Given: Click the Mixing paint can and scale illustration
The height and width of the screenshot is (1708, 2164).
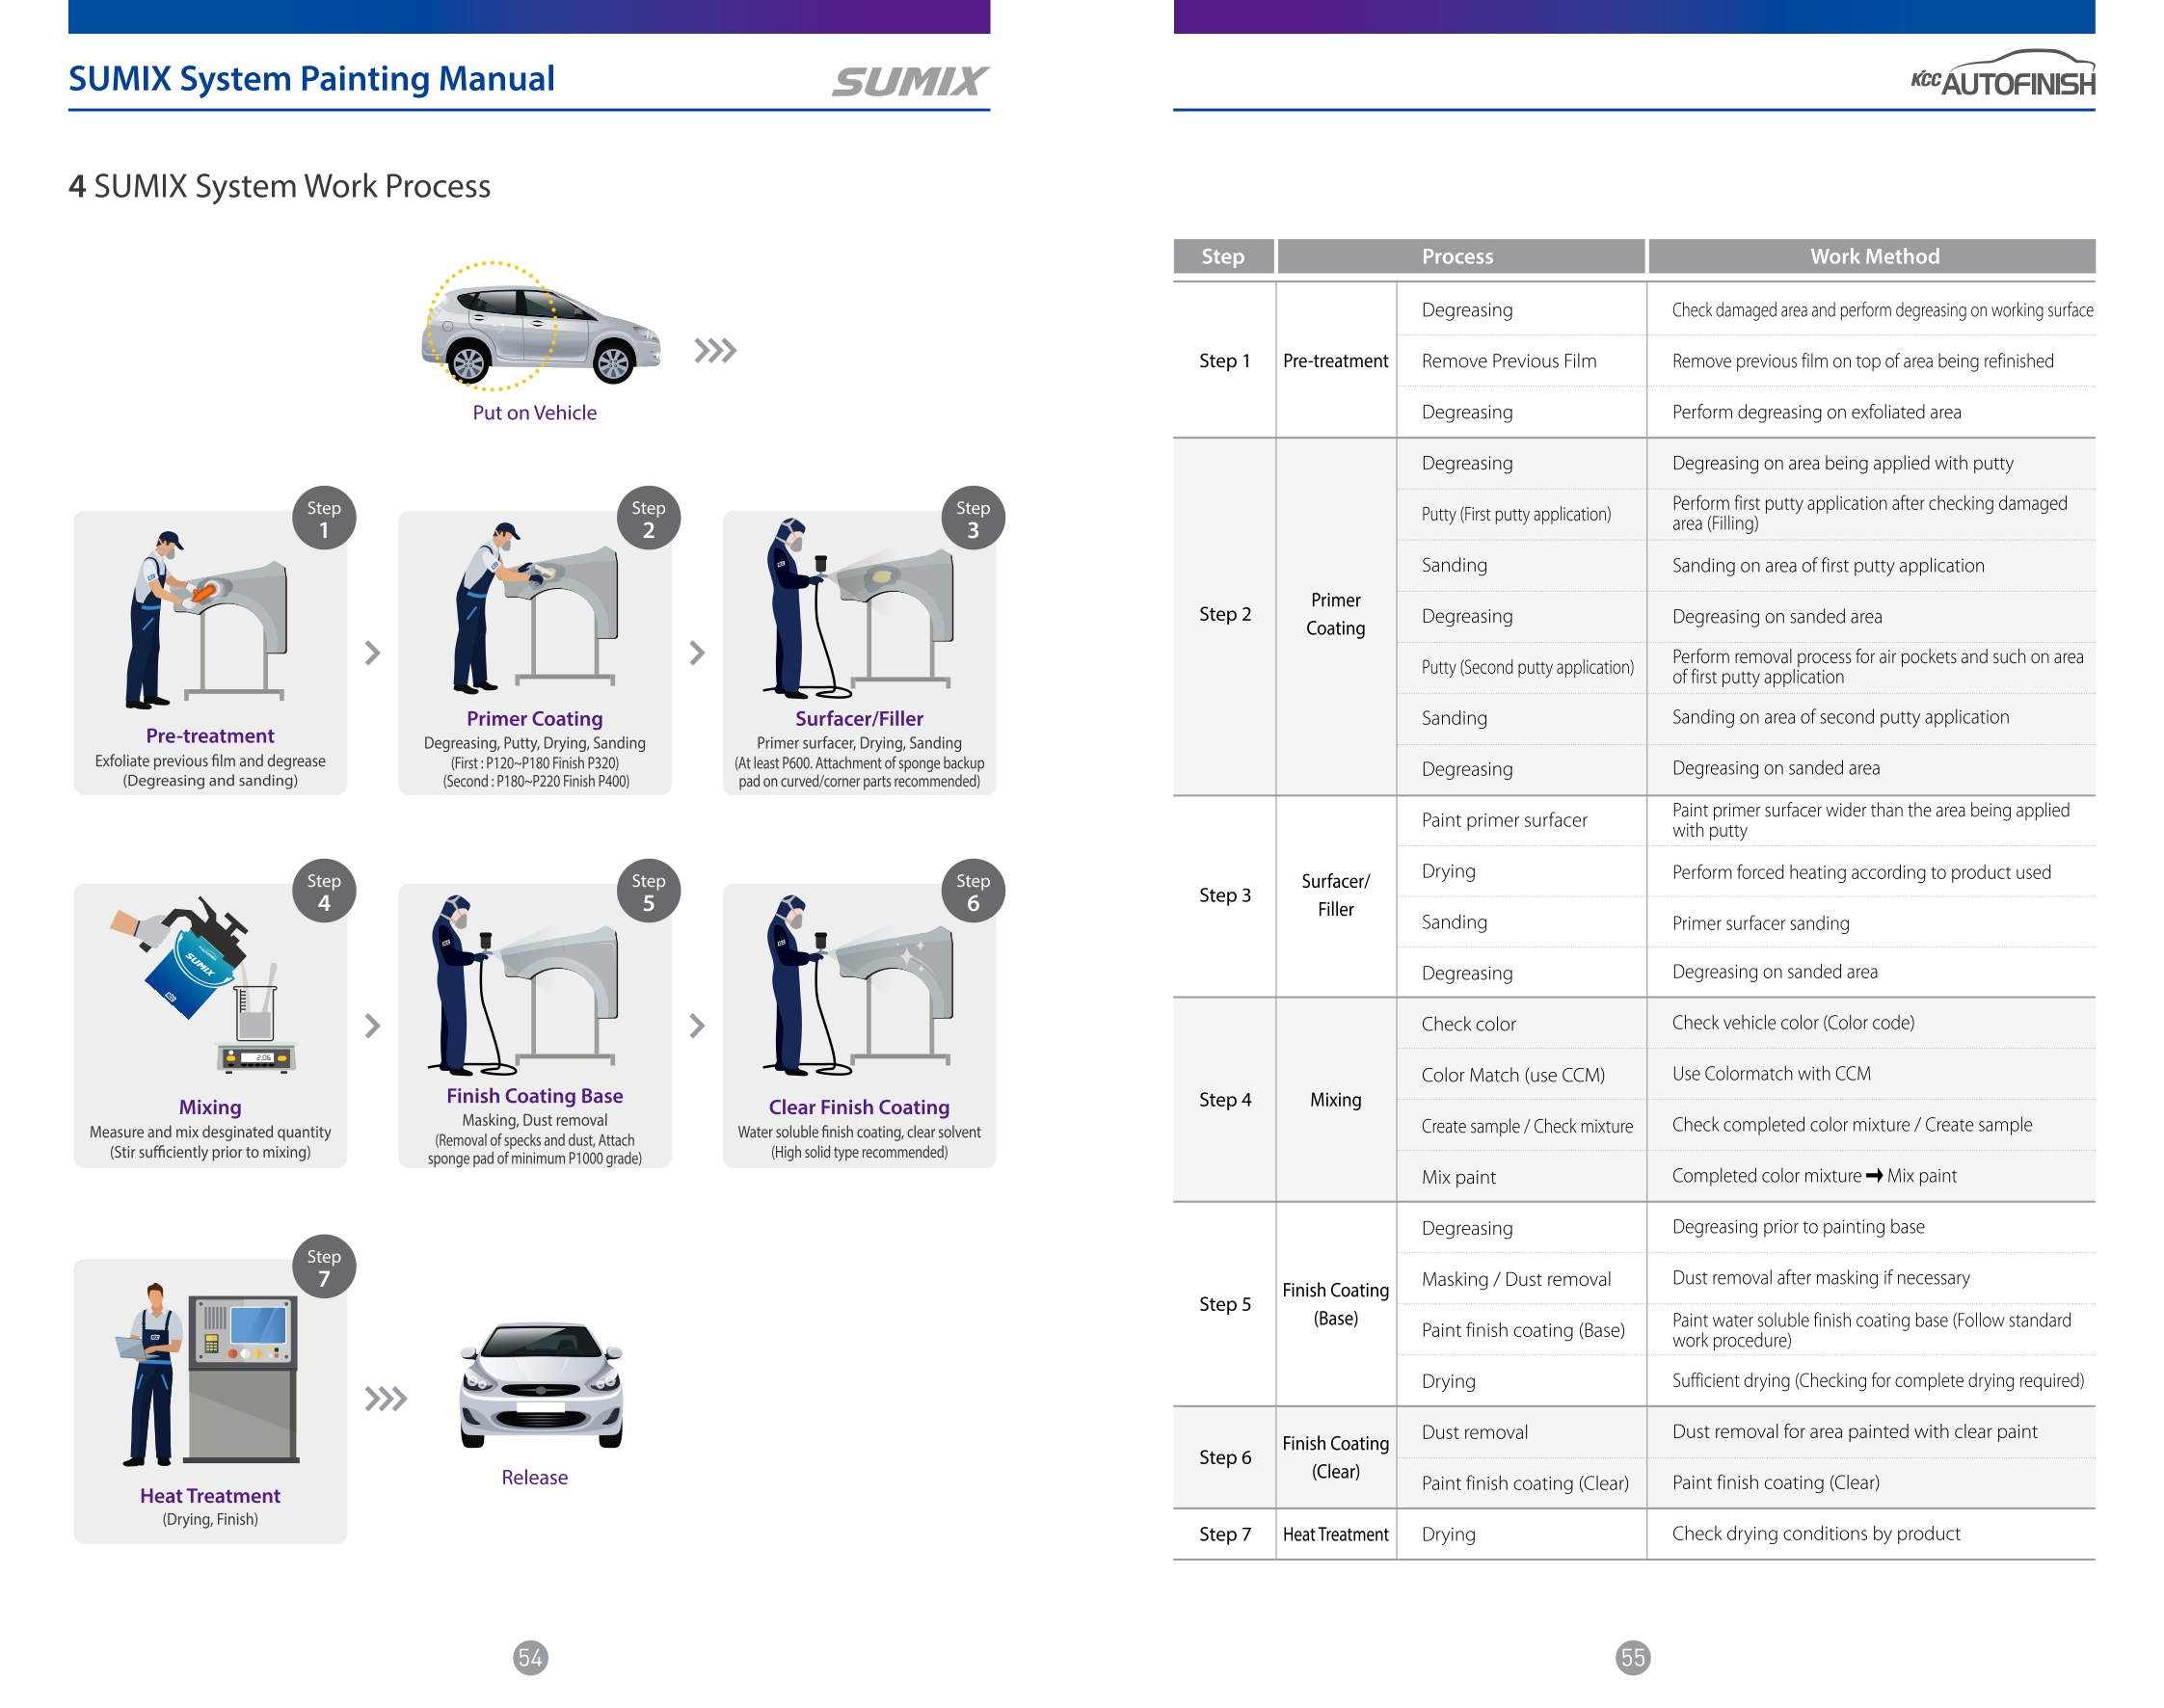Looking at the screenshot, I should [205, 985].
